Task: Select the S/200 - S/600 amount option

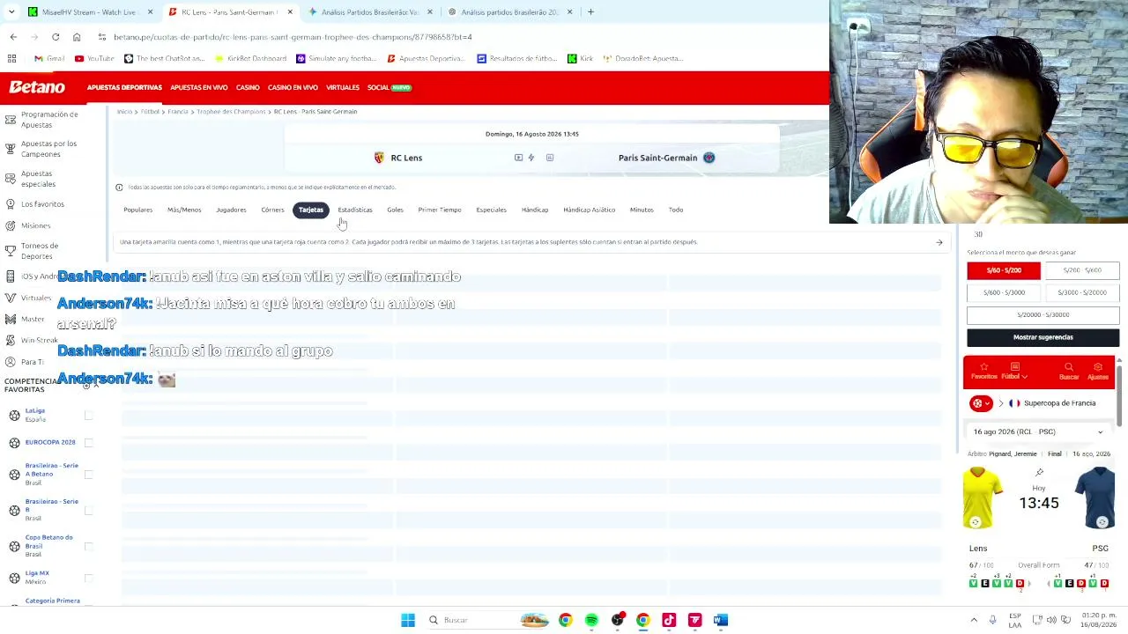Action: coord(1082,270)
